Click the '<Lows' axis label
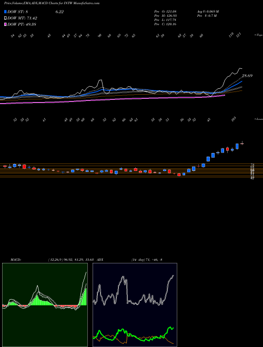 [258, 119]
